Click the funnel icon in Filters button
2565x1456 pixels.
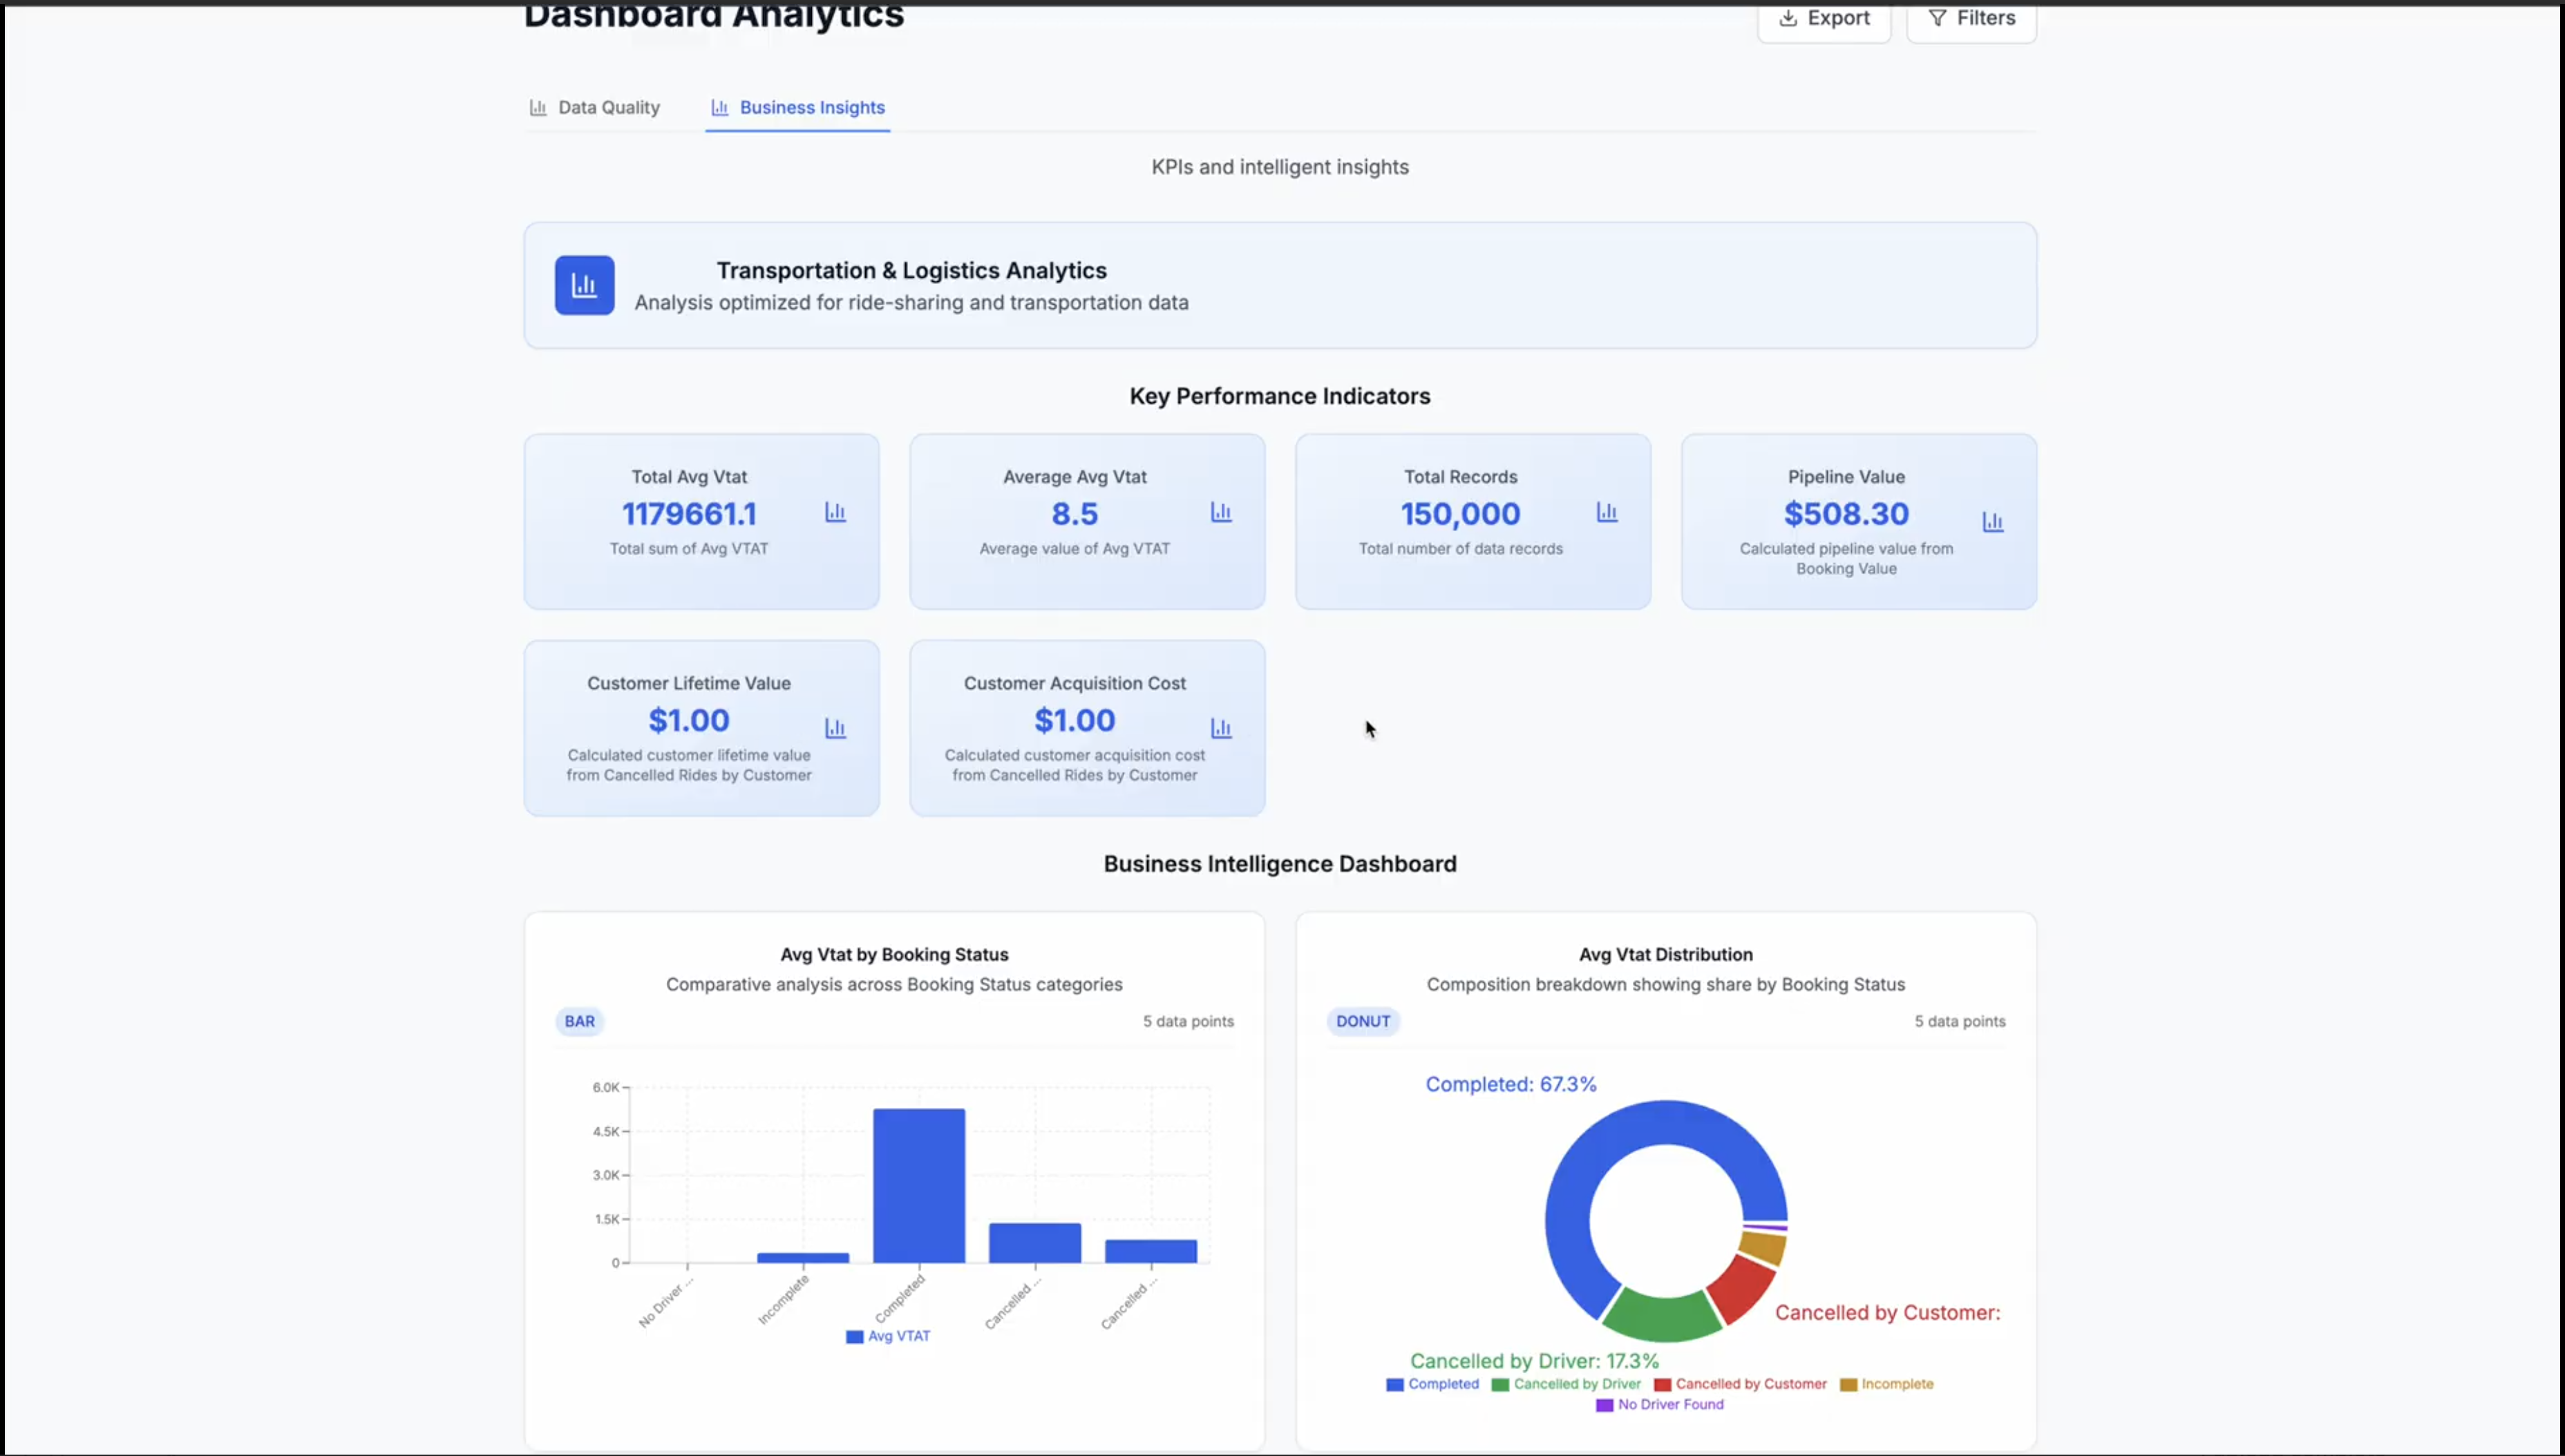(1937, 18)
